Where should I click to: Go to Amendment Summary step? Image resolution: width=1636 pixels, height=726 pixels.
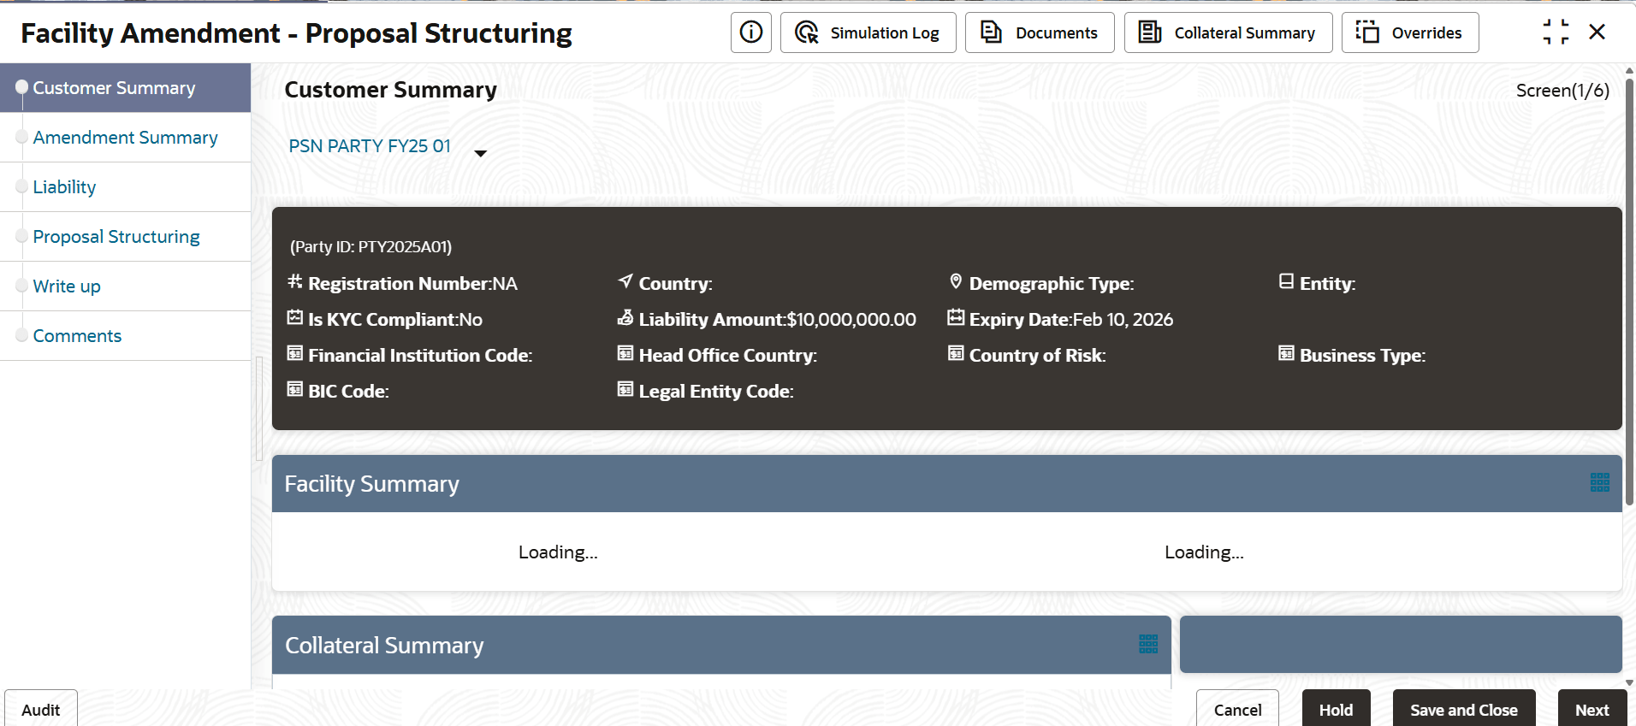[x=125, y=137]
